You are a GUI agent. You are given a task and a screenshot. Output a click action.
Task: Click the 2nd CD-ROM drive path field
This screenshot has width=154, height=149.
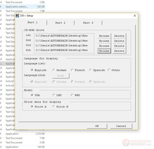pos(64,41)
